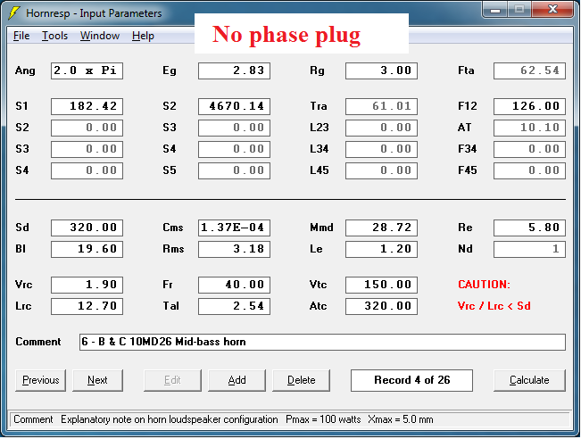
Task: Select the Rg field 3.00
Action: coord(381,70)
